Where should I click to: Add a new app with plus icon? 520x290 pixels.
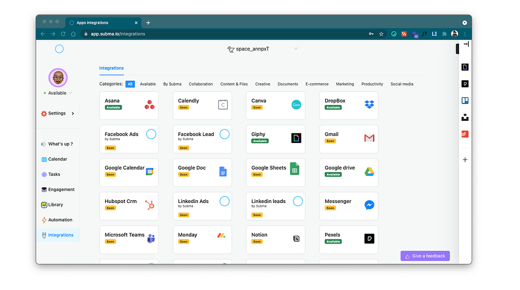[465, 159]
